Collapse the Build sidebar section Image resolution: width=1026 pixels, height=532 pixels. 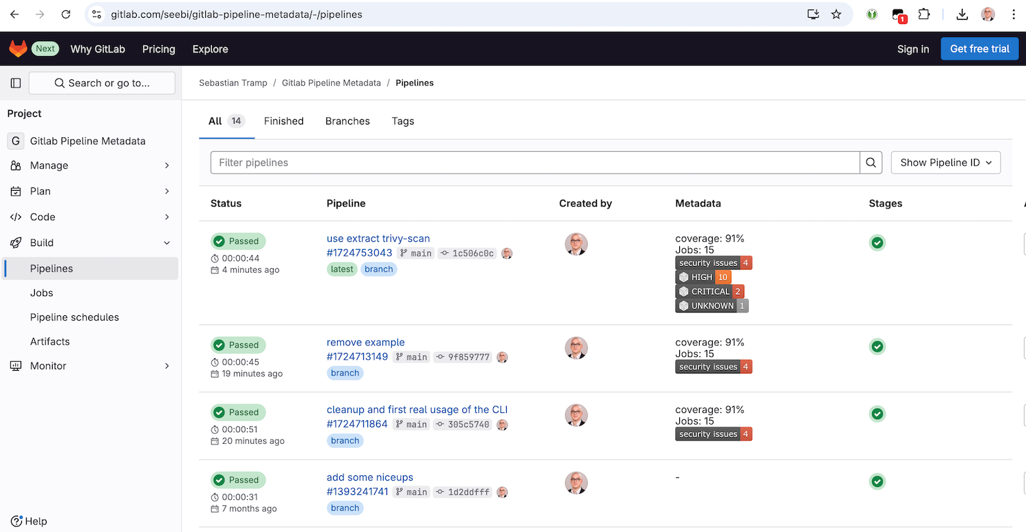tap(89, 243)
